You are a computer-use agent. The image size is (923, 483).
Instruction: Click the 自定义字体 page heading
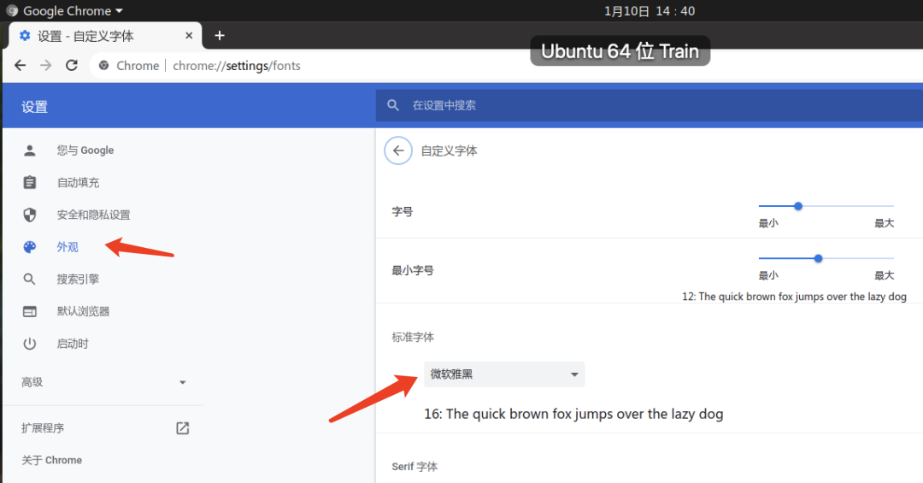tap(450, 150)
